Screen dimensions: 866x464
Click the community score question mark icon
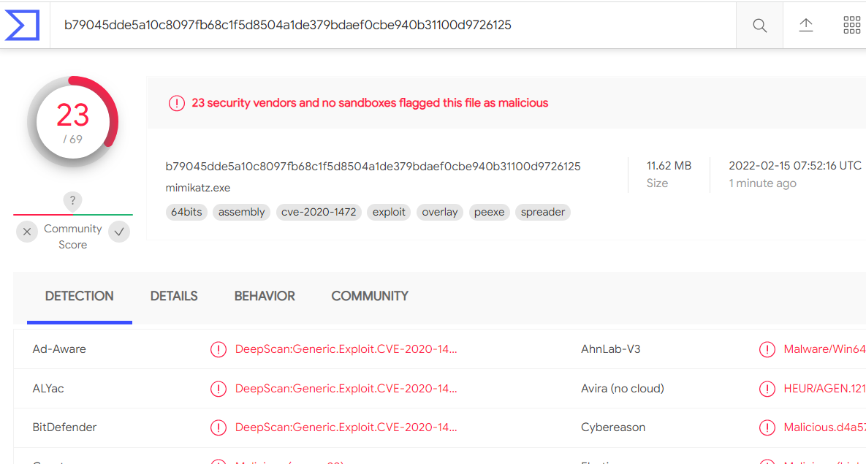point(72,201)
